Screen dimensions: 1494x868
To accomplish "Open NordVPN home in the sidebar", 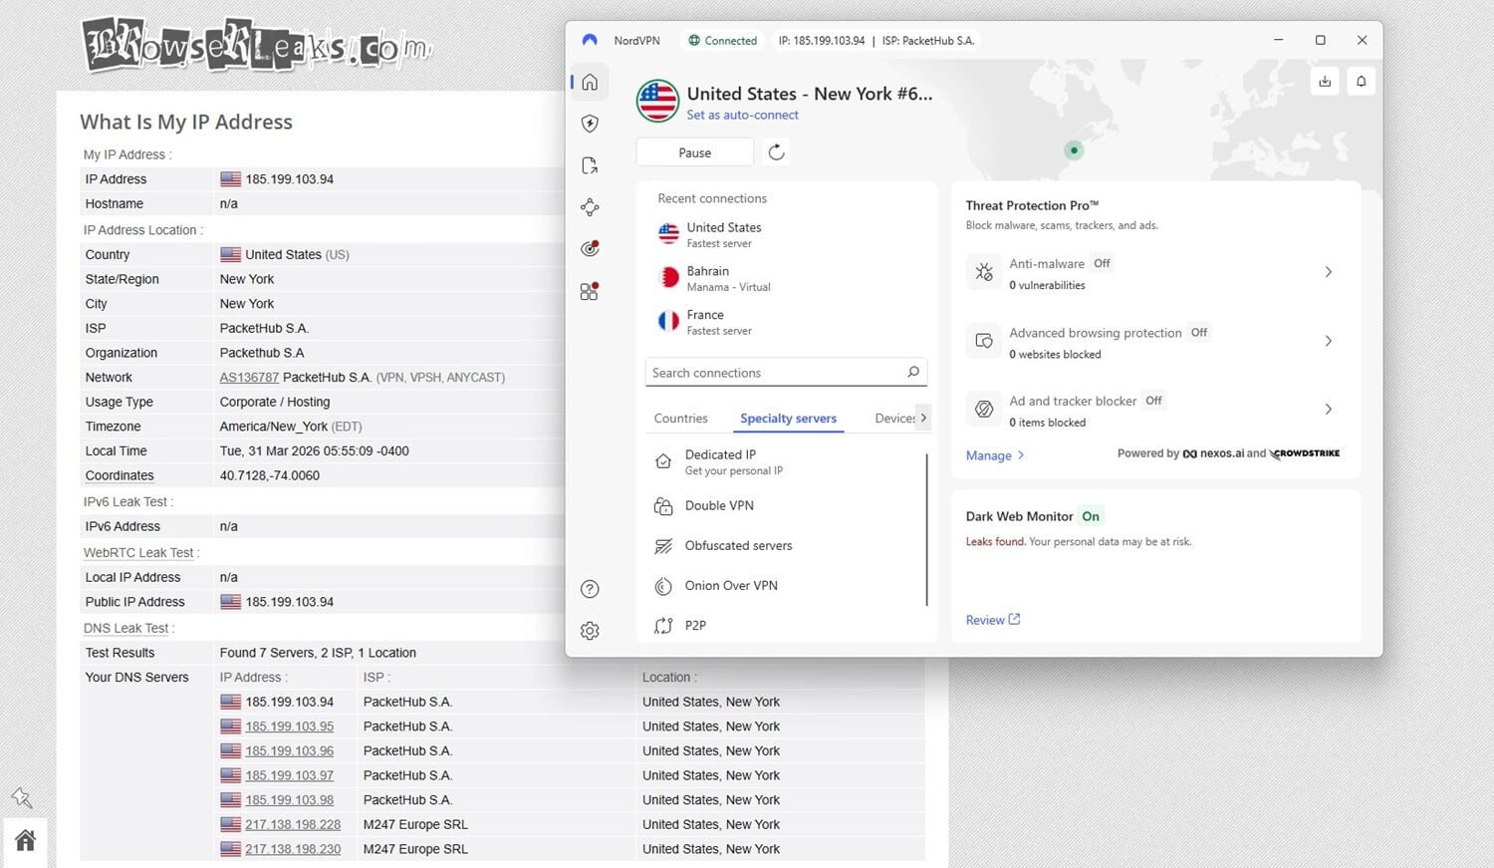I will (x=590, y=82).
